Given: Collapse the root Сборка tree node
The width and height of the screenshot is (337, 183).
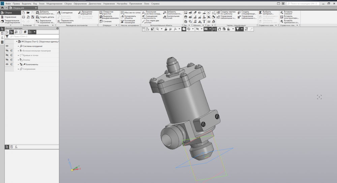Looking at the screenshot, I should click(16, 41).
